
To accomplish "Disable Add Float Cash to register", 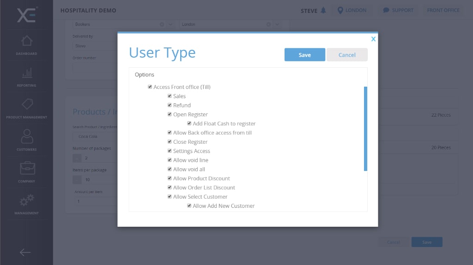I will click(x=189, y=124).
